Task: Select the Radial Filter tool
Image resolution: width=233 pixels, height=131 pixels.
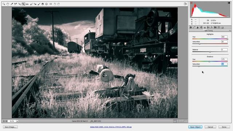Action: pyautogui.click(x=47, y=4)
